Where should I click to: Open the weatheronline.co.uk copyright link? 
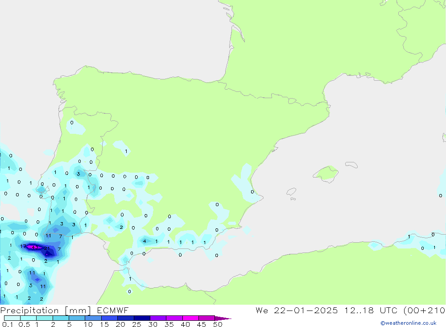tap(408, 323)
